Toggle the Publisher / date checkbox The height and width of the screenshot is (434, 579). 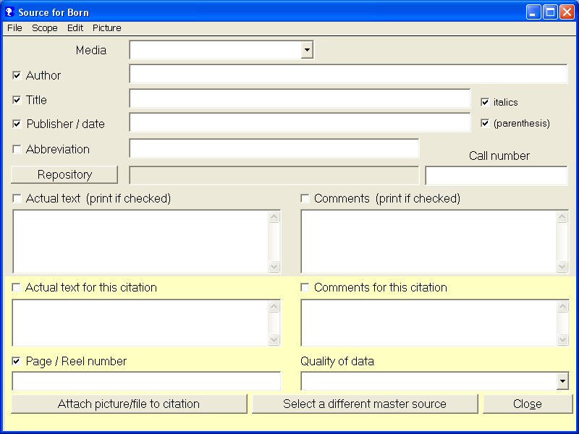pyautogui.click(x=17, y=124)
